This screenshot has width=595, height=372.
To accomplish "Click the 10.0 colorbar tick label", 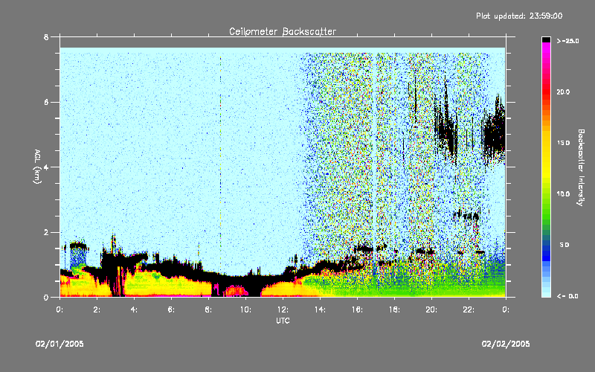I will (x=563, y=194).
